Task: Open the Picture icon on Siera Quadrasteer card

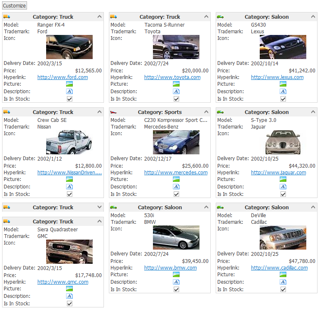Action: click(69, 289)
